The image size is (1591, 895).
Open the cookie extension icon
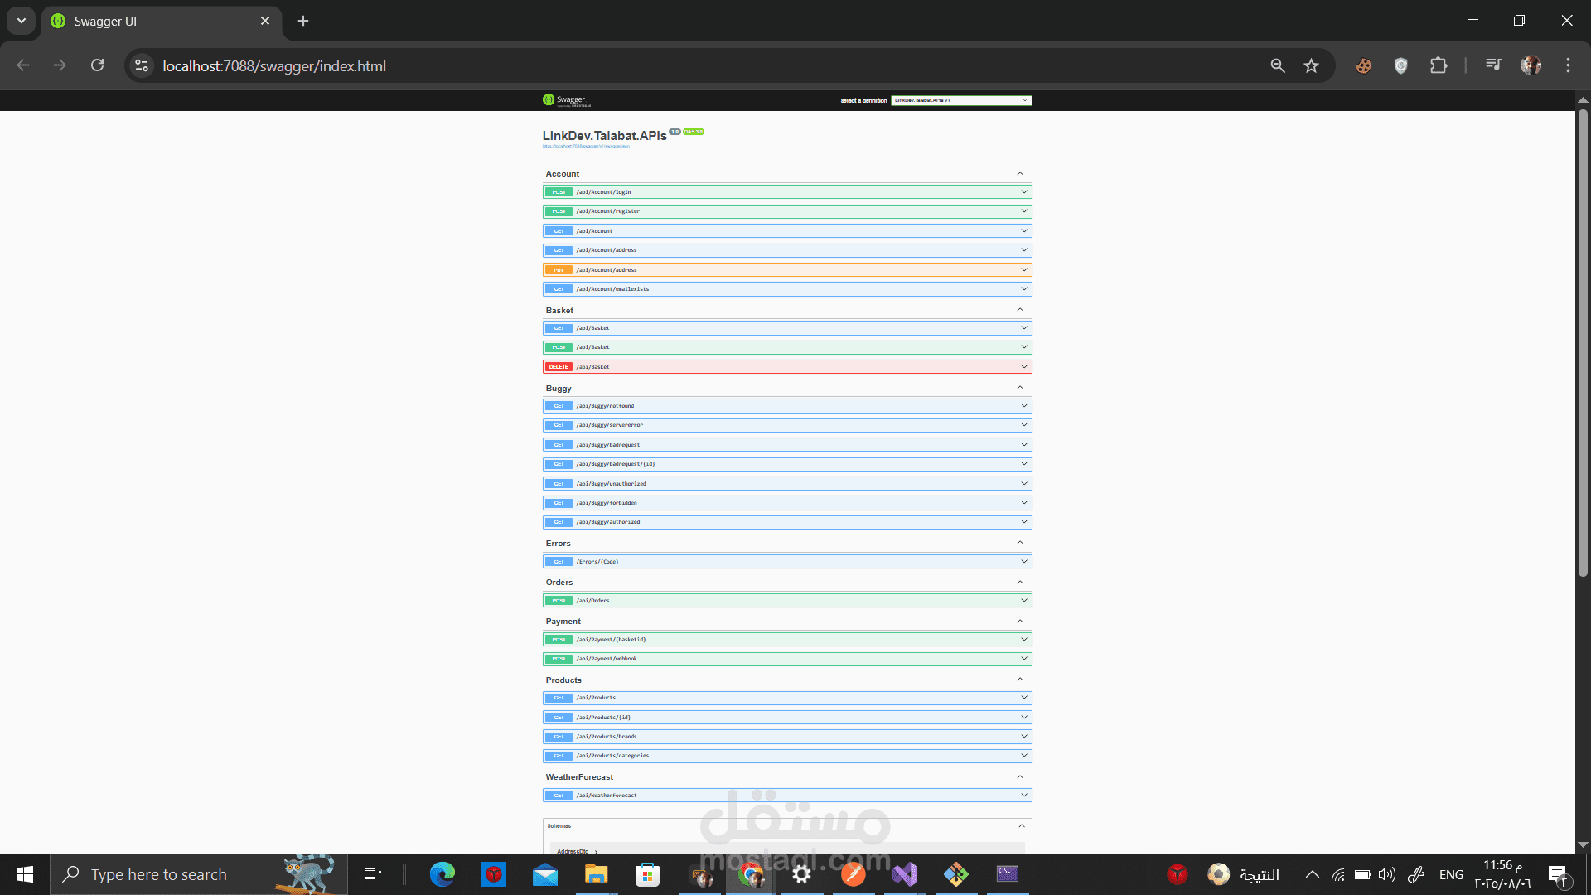point(1363,65)
